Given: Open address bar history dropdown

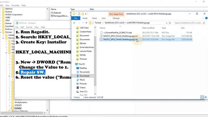Looking at the screenshot, I should pos(166,23).
